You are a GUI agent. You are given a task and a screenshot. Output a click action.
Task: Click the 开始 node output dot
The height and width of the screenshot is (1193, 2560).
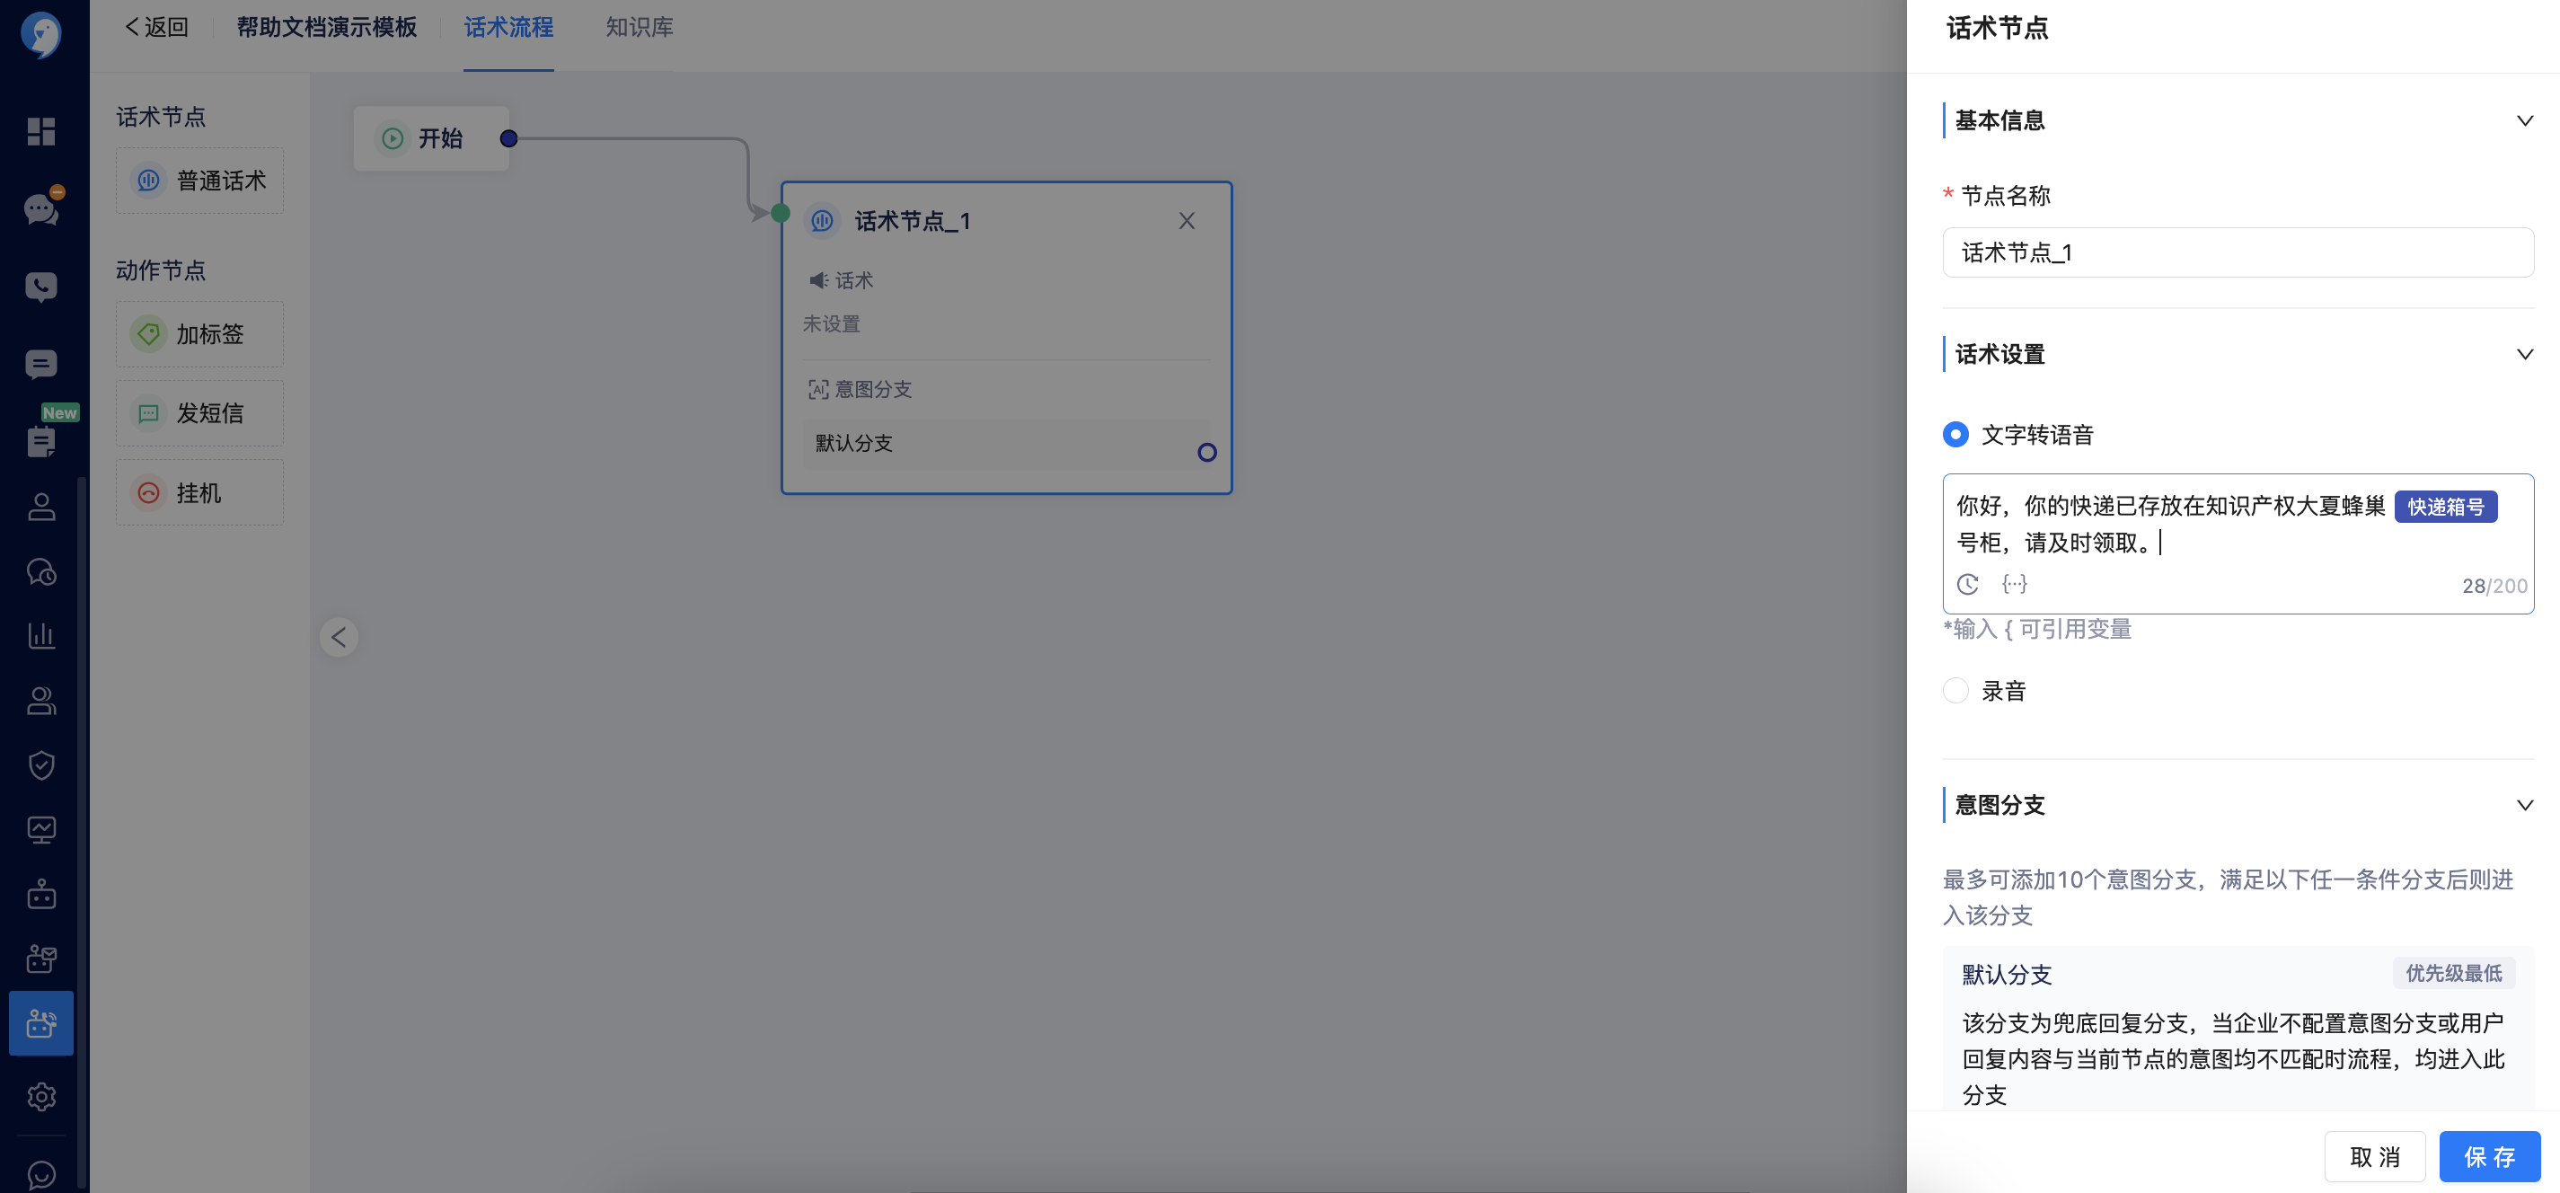(x=508, y=138)
